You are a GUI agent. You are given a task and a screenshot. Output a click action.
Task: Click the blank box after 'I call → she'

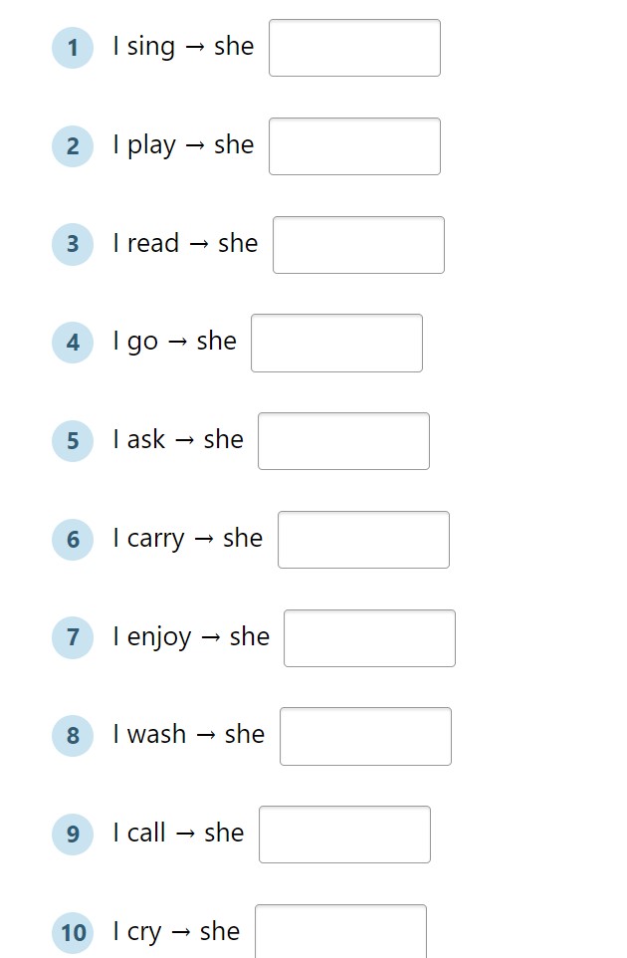345,835
